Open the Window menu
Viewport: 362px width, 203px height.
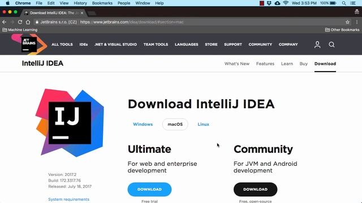click(x=143, y=3)
